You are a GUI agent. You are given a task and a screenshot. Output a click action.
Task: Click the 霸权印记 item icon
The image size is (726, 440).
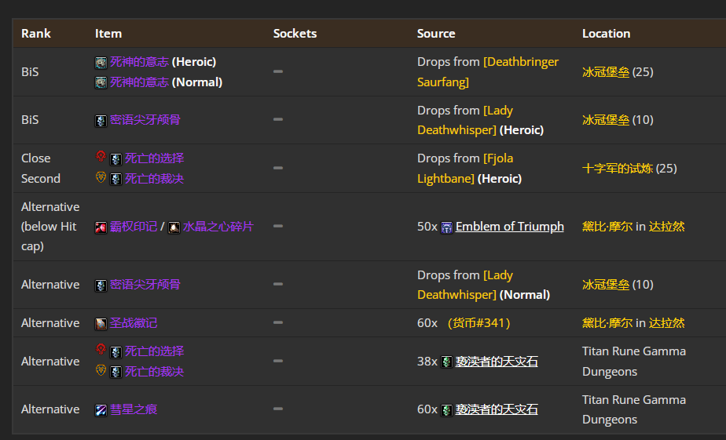(101, 227)
